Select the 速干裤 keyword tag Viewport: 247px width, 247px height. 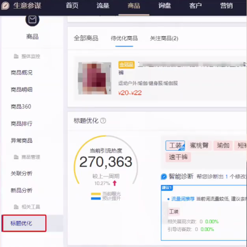coord(178,157)
